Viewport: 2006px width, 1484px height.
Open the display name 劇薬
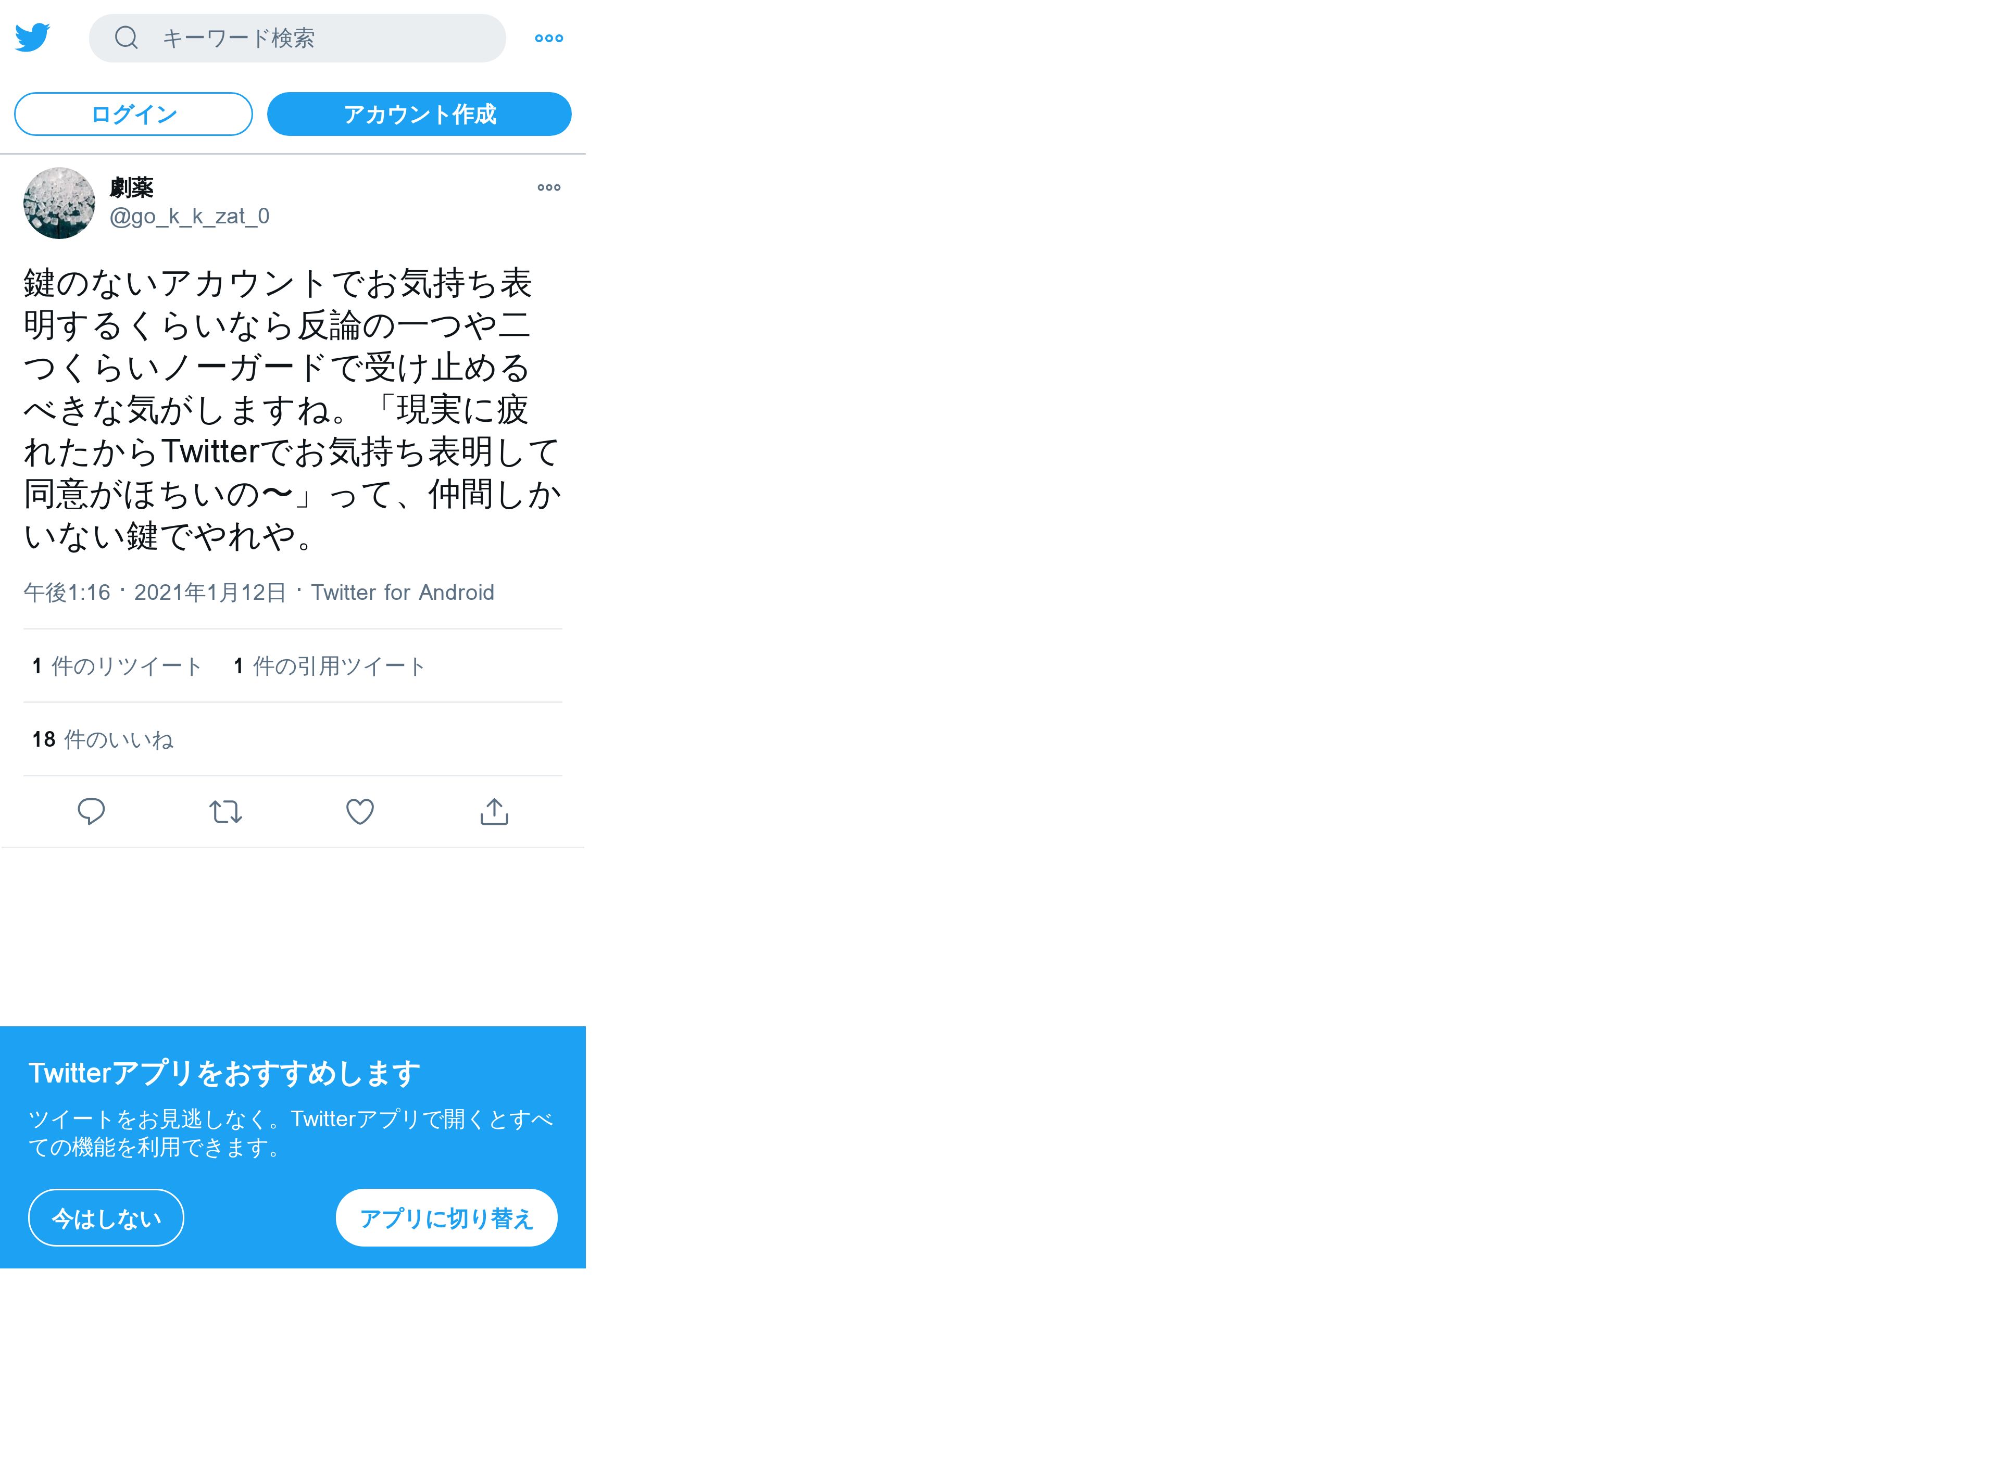click(132, 188)
